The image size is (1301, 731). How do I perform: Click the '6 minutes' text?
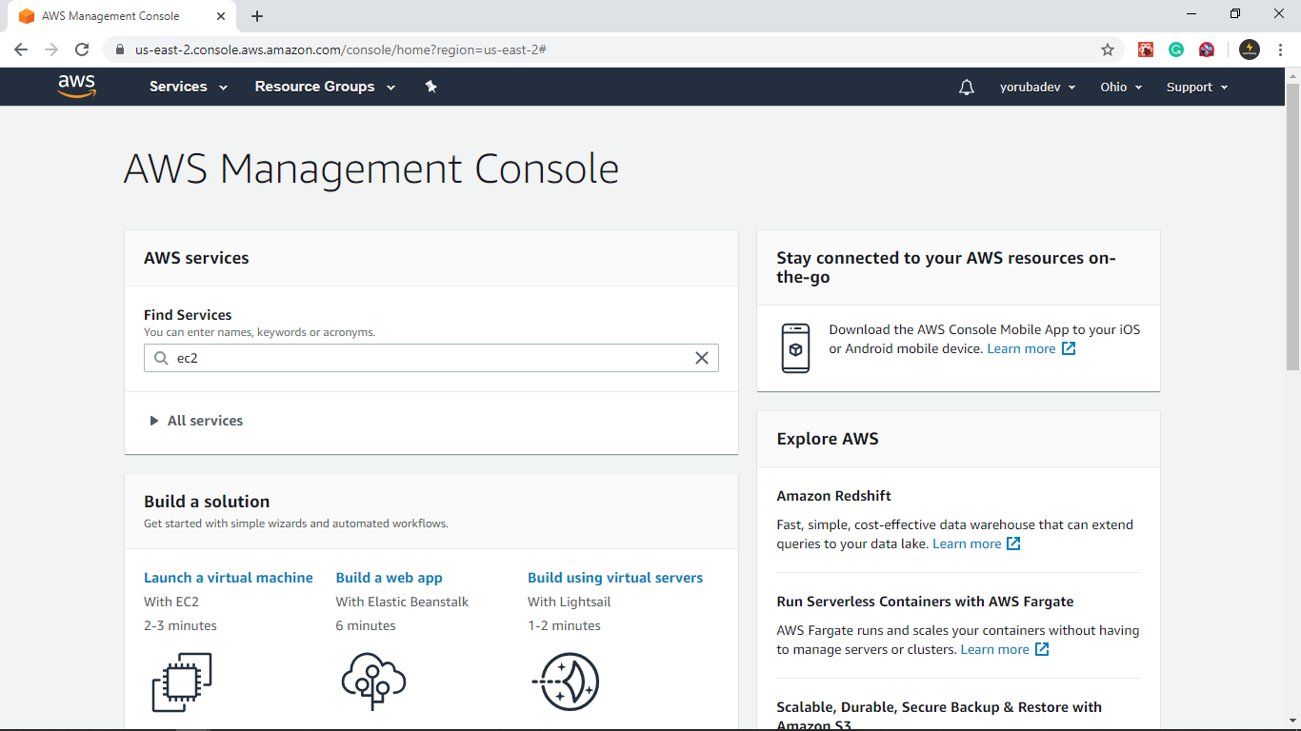pyautogui.click(x=366, y=625)
